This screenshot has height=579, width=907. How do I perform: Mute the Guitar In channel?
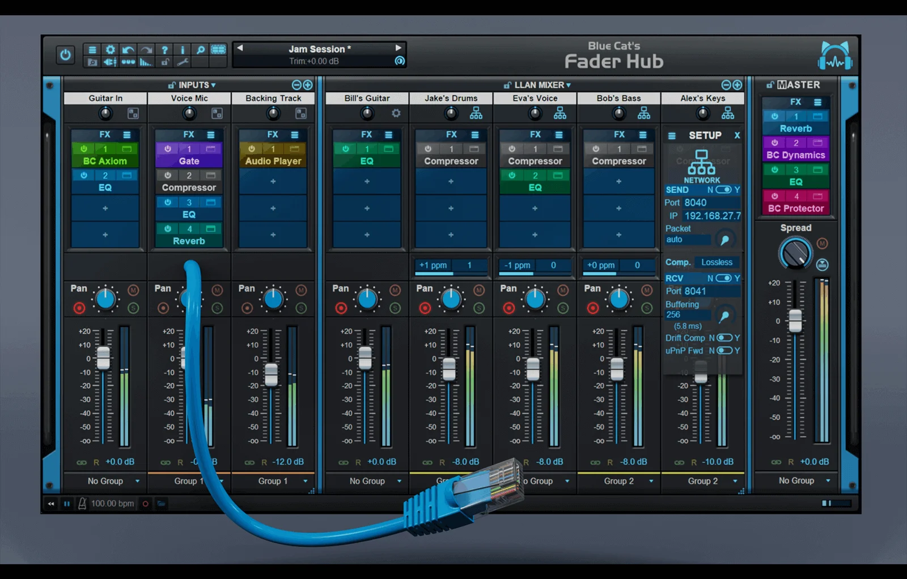(133, 290)
